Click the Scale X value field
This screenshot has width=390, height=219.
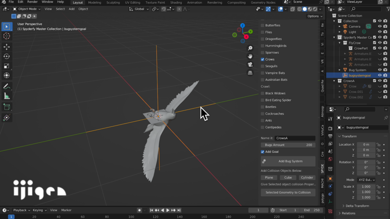pos(366,187)
